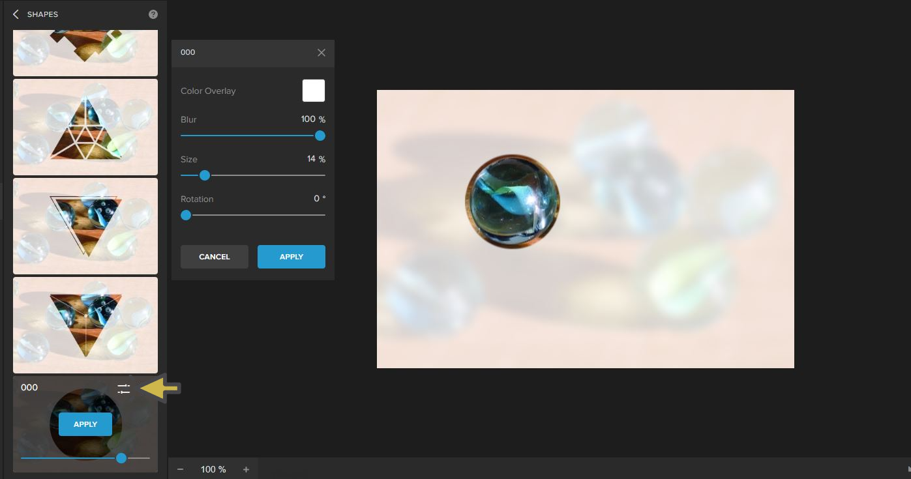This screenshot has width=911, height=479.
Task: Click the circular marble shape on canvas
Action: pos(513,202)
